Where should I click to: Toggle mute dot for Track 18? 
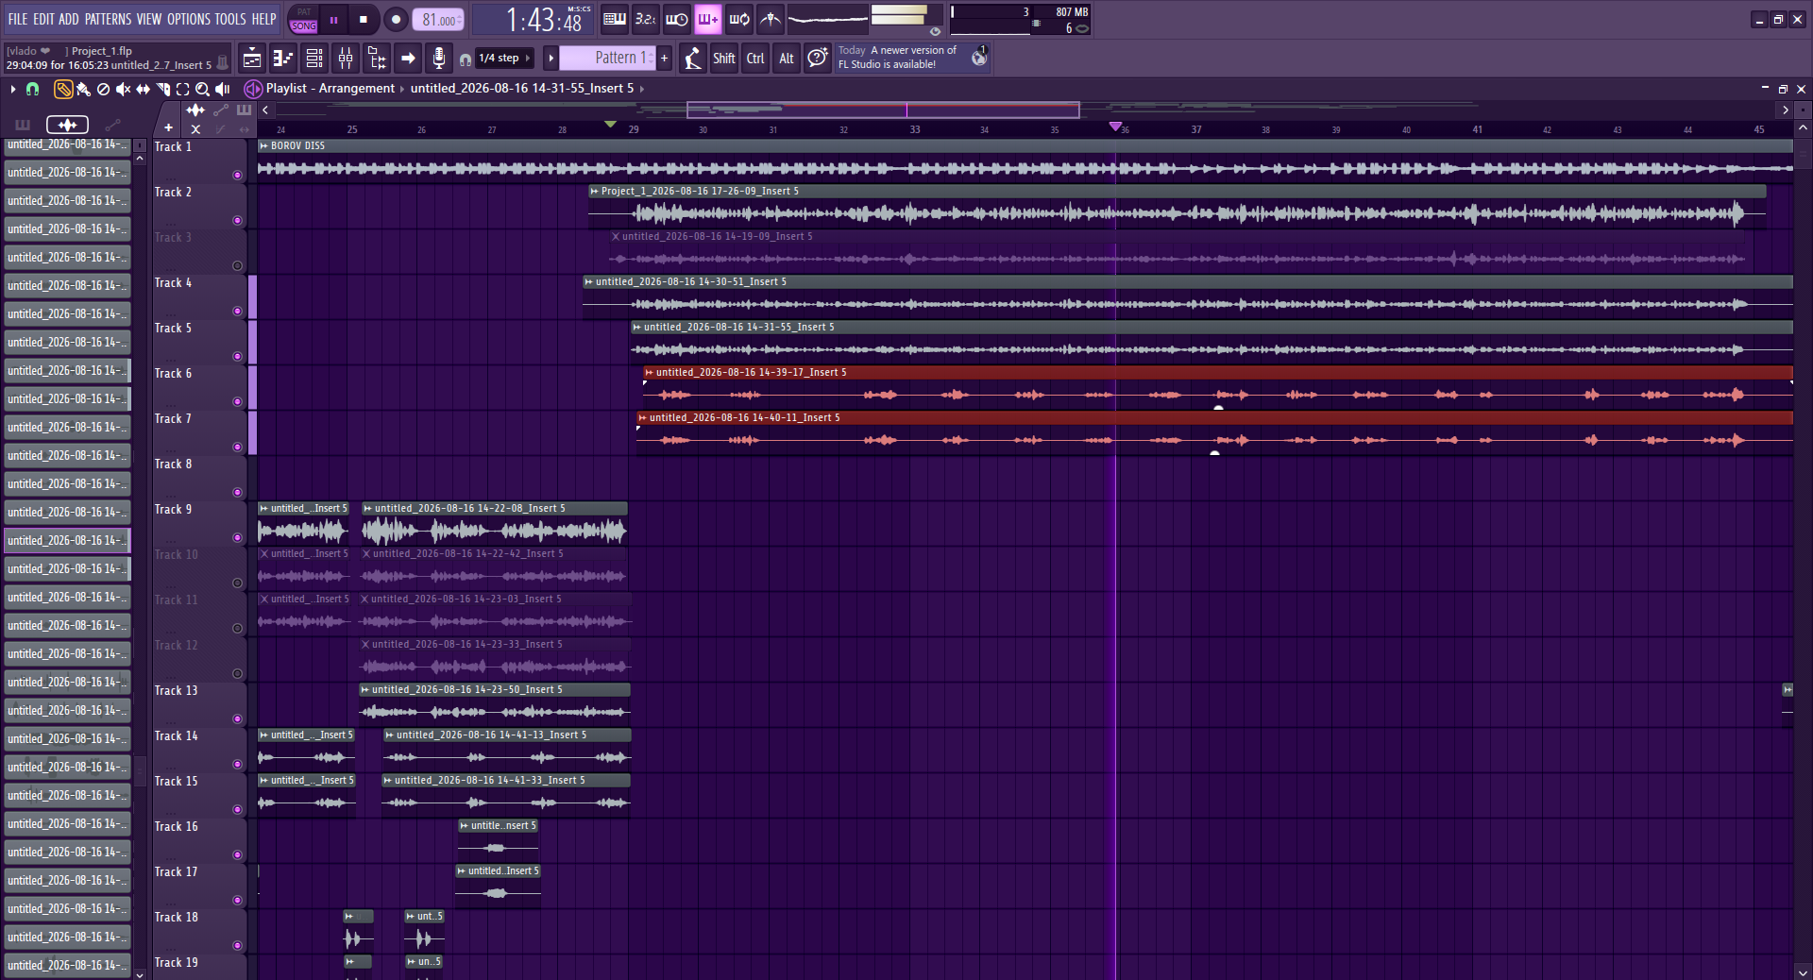237,946
